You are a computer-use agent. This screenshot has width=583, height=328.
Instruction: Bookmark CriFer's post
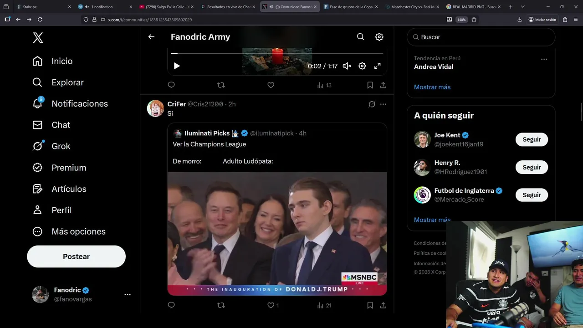(370, 305)
